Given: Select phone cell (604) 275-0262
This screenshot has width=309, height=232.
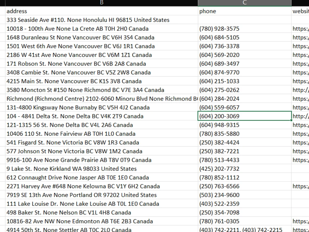Looking at the screenshot, I should 244,90.
